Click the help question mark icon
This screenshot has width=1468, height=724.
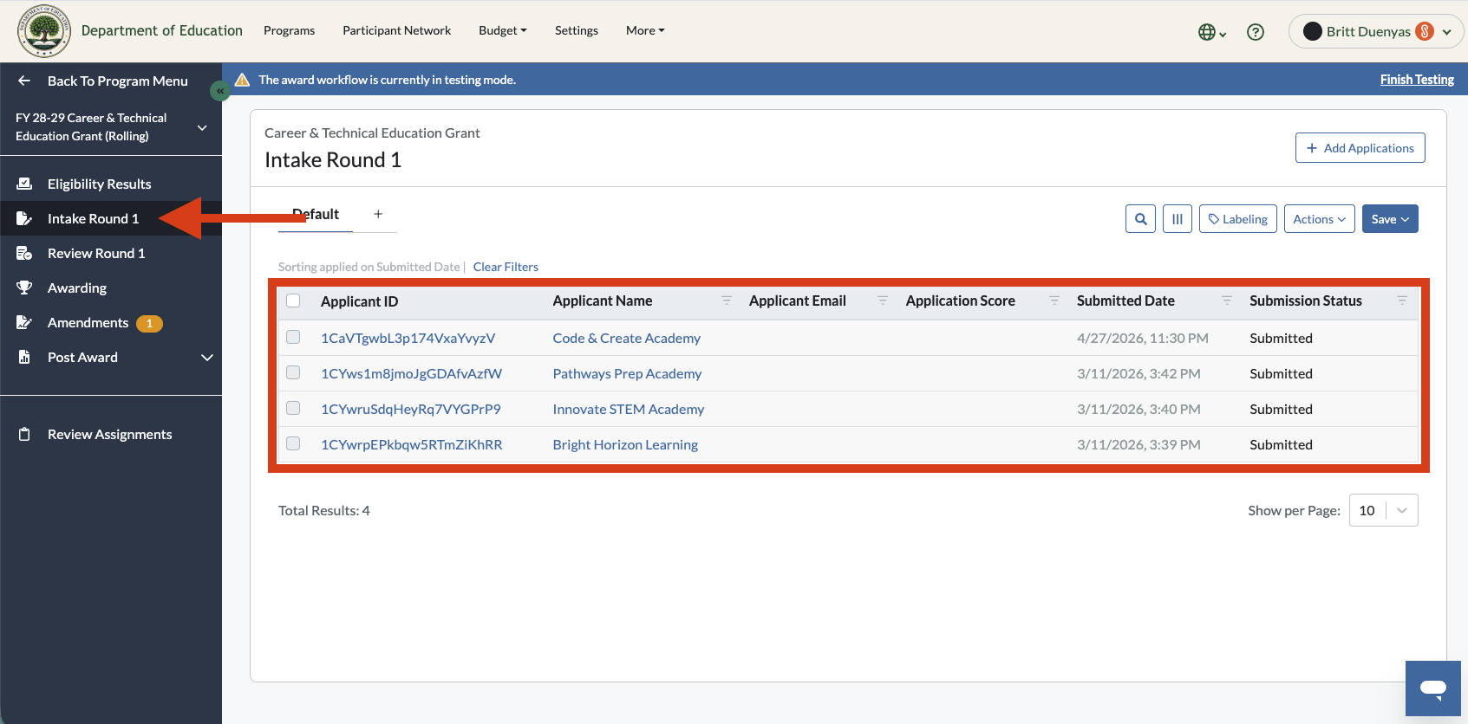tap(1255, 32)
